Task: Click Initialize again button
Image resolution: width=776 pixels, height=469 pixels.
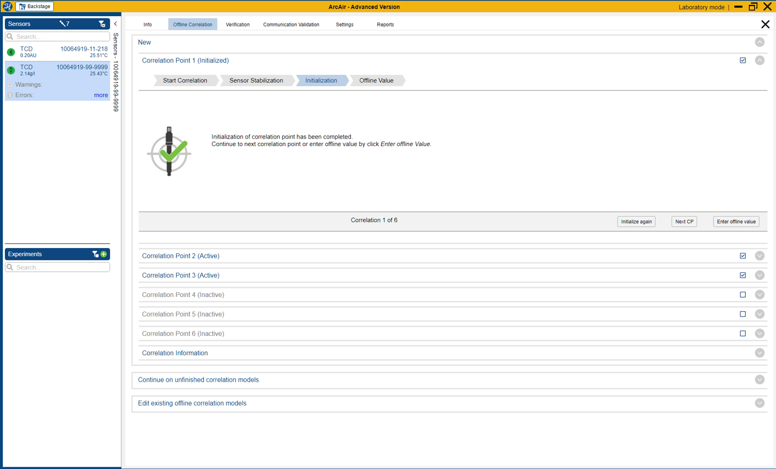Action: coord(636,222)
